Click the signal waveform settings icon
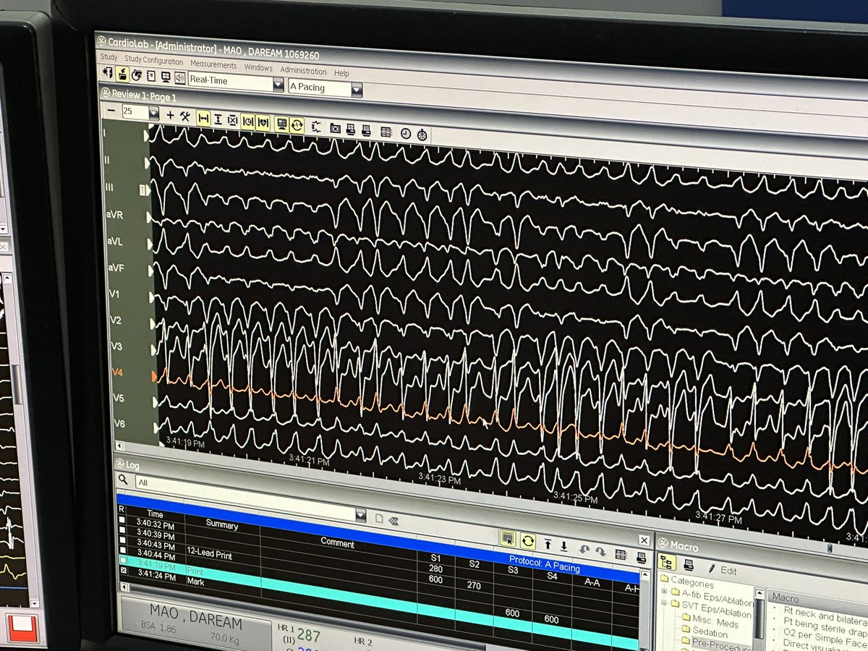 pos(316,127)
